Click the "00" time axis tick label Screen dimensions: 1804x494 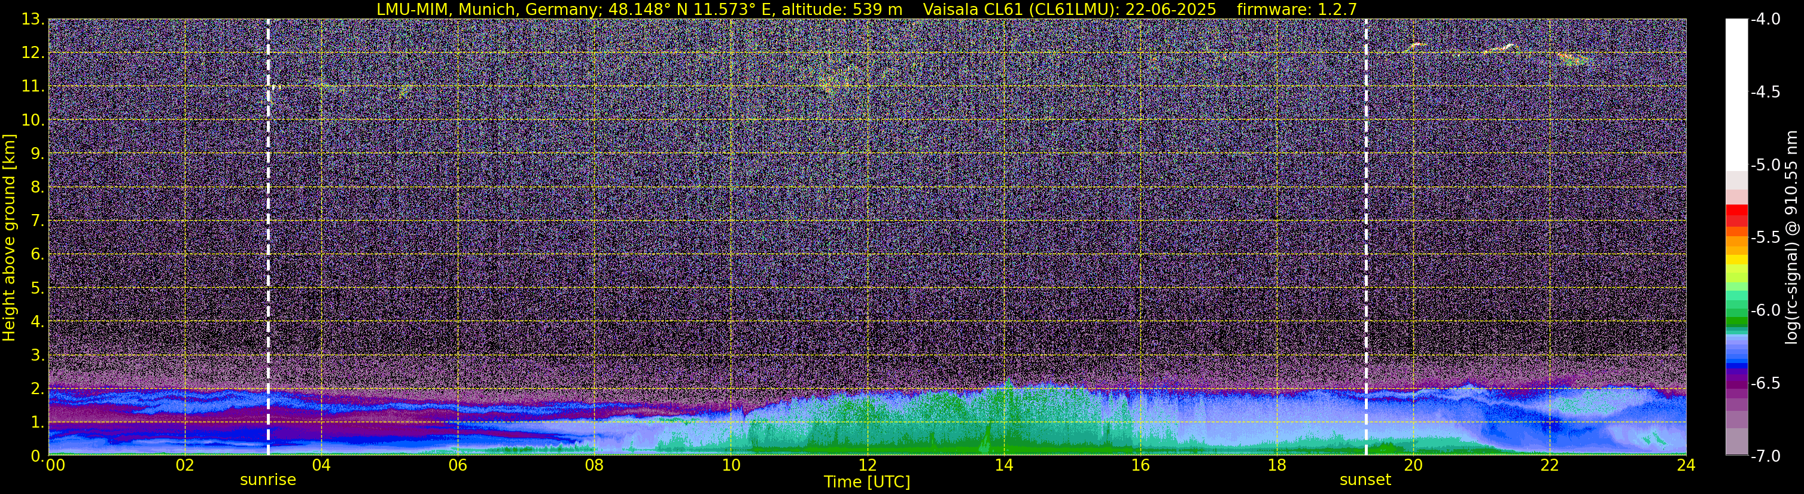point(54,465)
